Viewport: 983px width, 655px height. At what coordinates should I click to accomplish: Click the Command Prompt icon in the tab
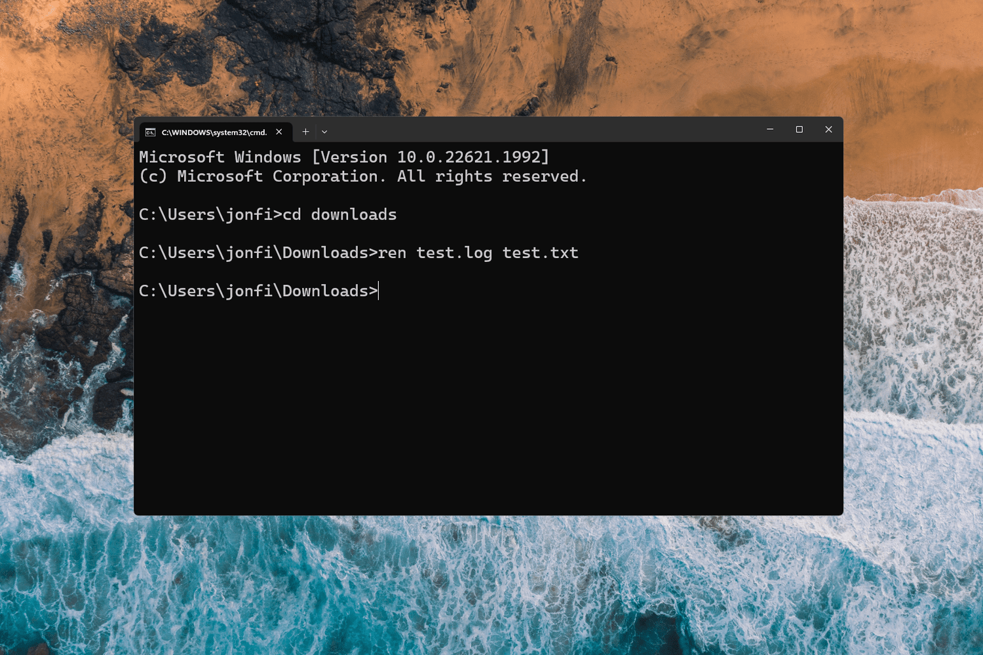coord(151,132)
